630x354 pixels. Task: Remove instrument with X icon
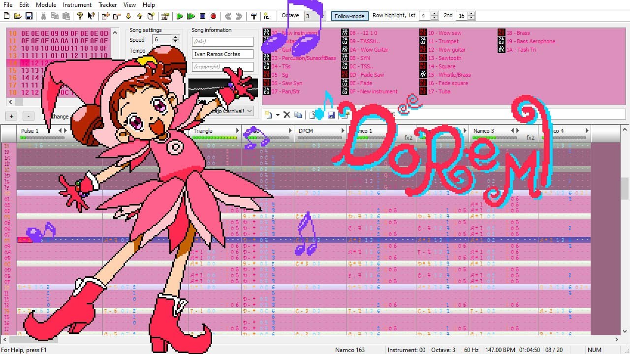coord(287,115)
